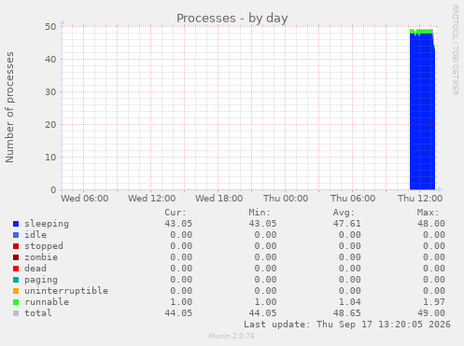Click the 'Thu 00:00' time axis label
Image resolution: width=464 pixels, height=346 pixels.
[x=286, y=199]
